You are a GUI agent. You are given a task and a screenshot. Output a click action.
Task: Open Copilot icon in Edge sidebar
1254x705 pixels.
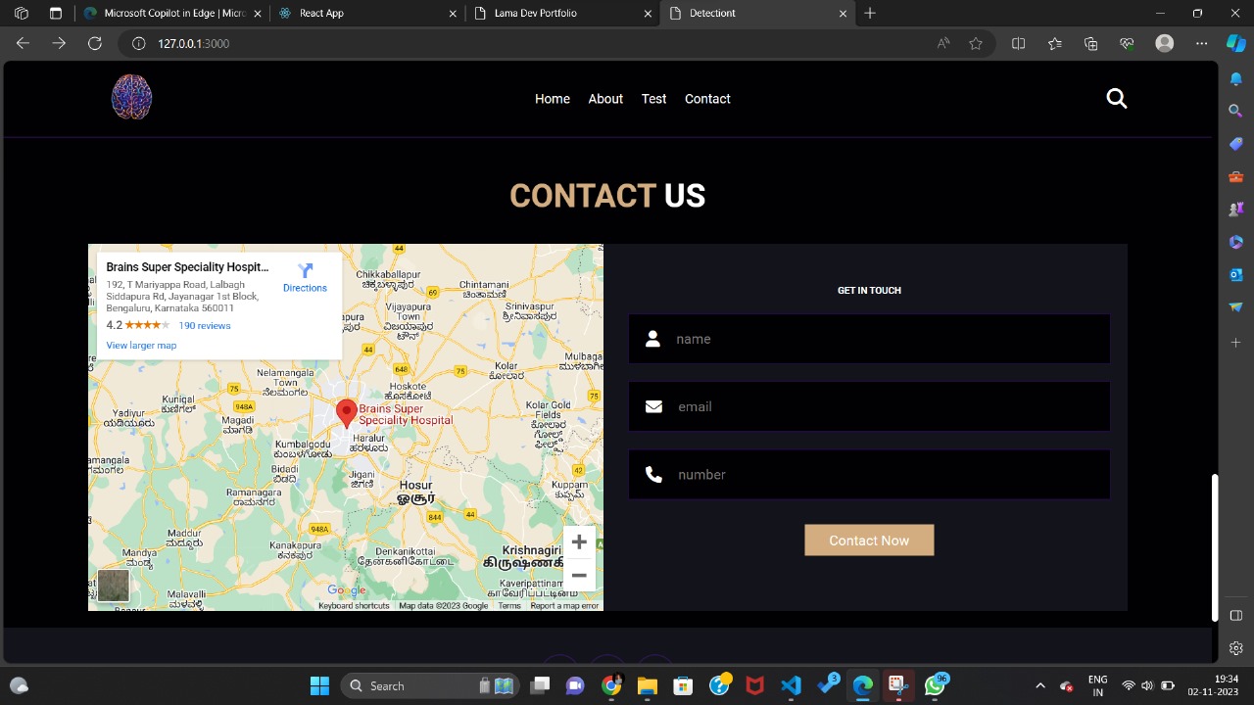pos(1236,43)
